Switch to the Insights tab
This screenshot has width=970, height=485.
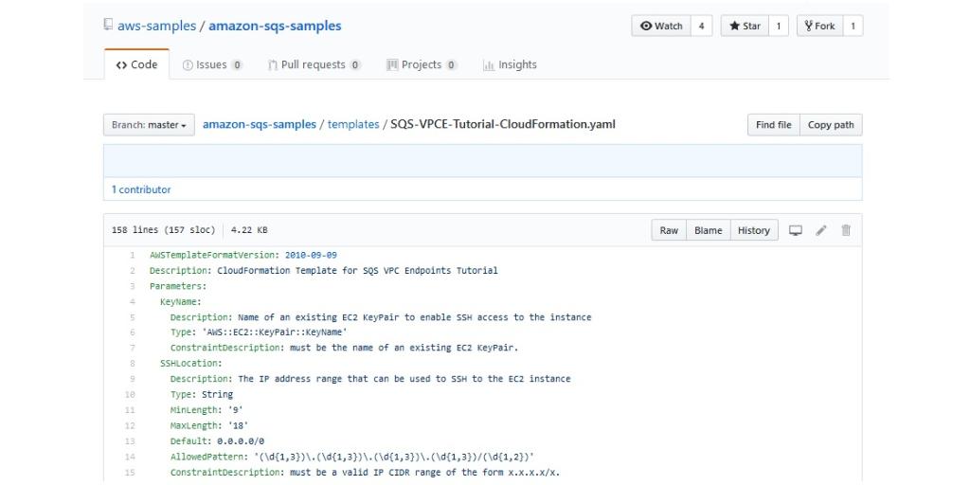(x=510, y=64)
